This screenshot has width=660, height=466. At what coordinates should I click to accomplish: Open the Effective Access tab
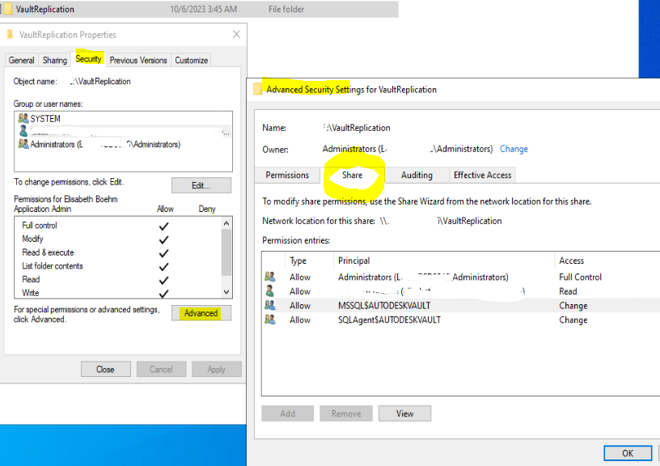482,175
